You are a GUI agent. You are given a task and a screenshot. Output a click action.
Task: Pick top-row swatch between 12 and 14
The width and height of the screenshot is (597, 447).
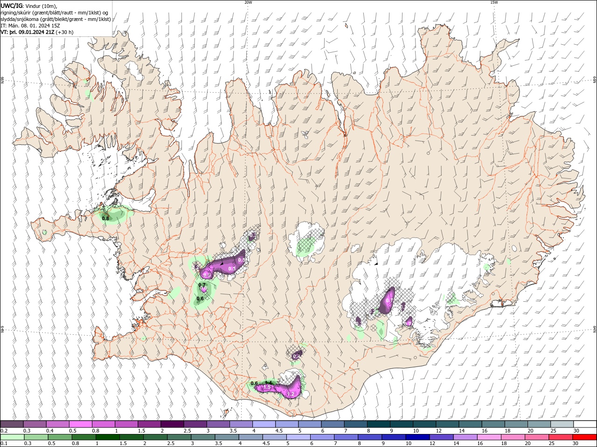point(447,424)
